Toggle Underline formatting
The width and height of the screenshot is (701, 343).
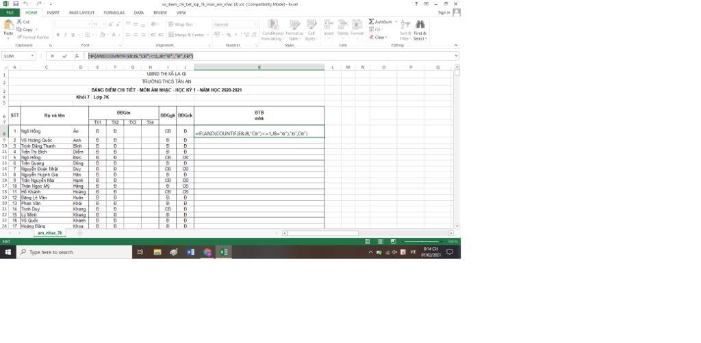pos(73,35)
